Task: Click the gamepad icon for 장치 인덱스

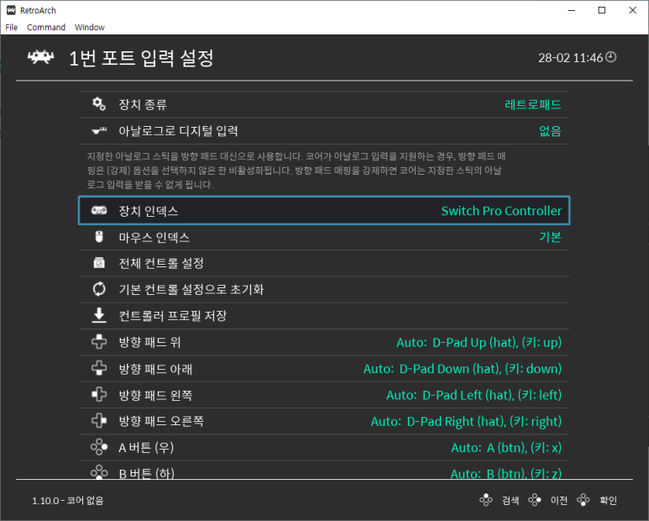Action: pos(99,210)
